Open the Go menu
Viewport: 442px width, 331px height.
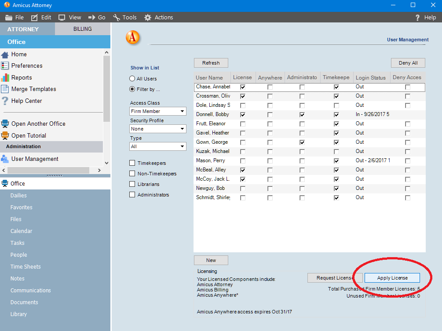pos(97,18)
